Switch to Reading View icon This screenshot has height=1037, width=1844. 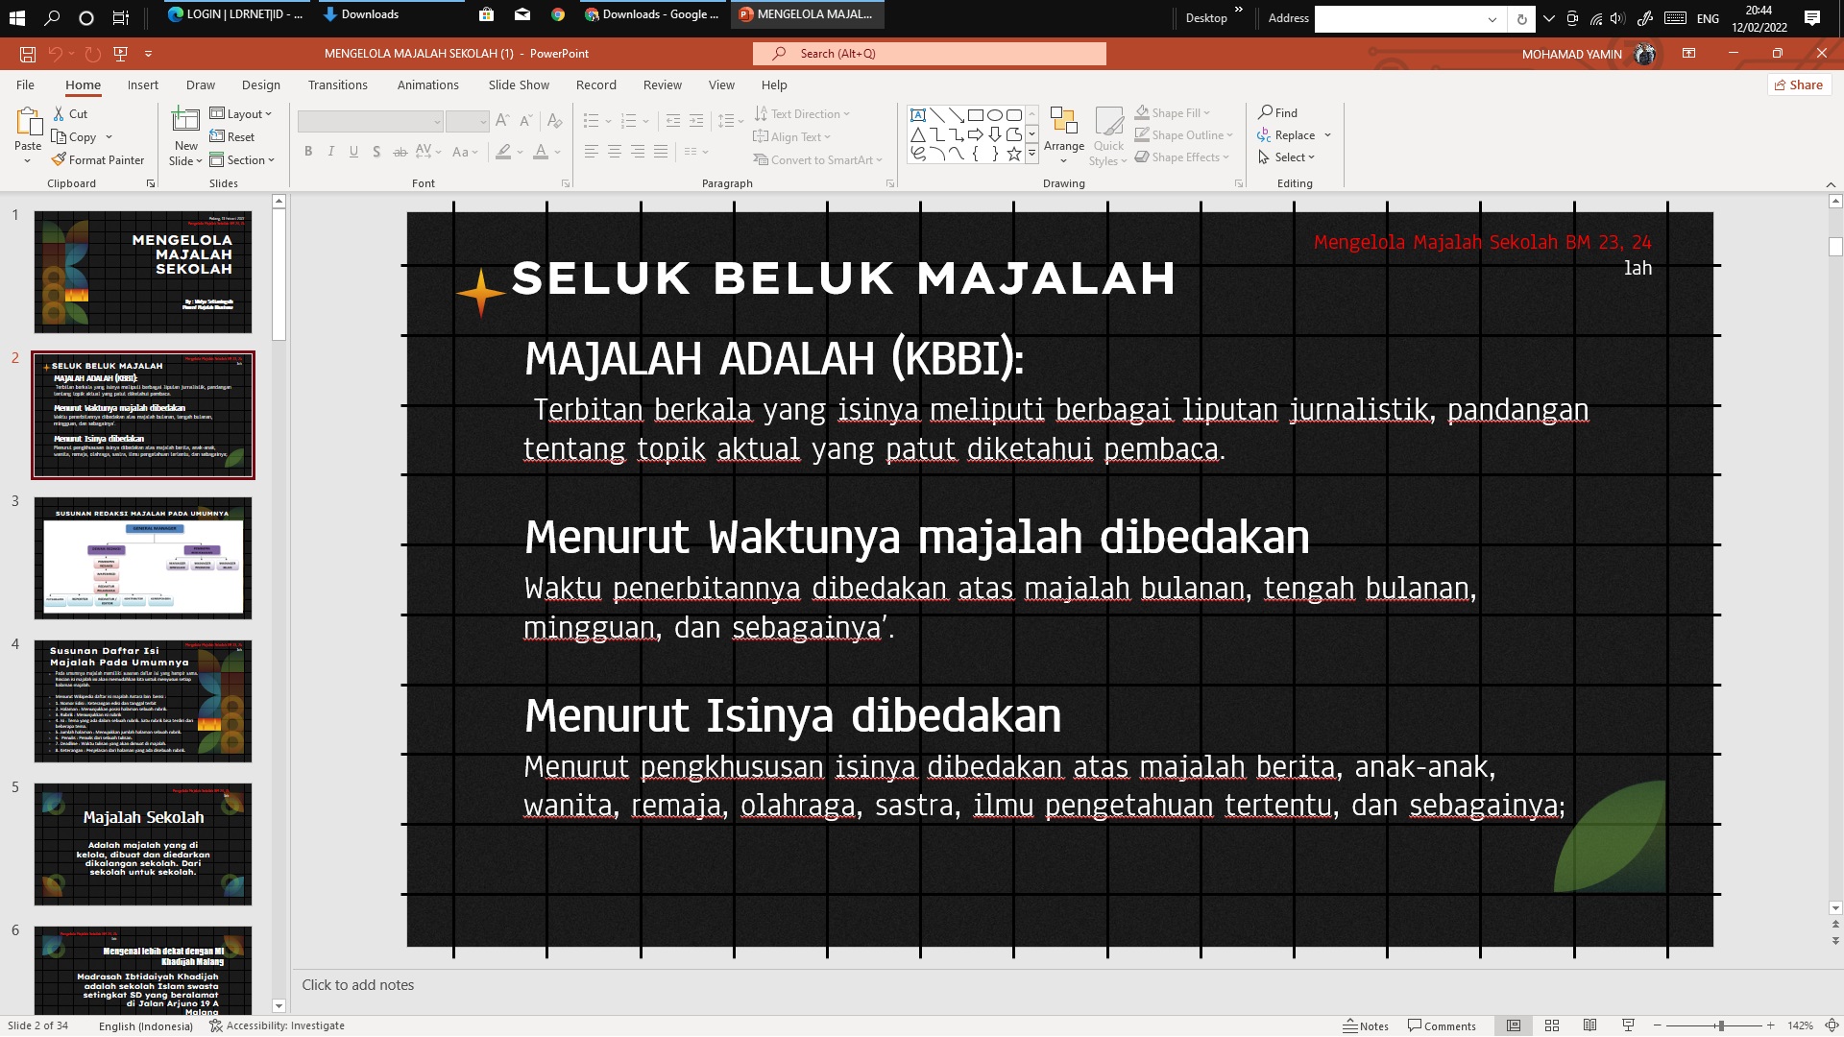pos(1590,1025)
